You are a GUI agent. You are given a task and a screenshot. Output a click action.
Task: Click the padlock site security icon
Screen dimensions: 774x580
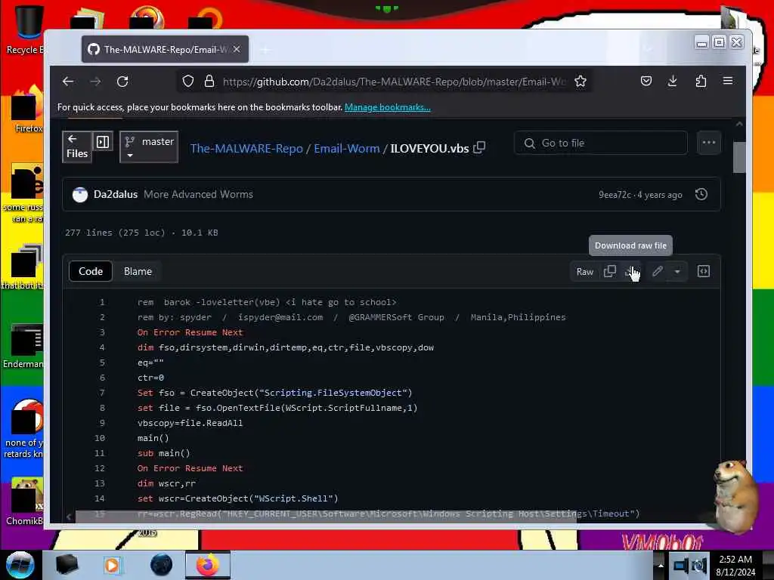tap(209, 82)
